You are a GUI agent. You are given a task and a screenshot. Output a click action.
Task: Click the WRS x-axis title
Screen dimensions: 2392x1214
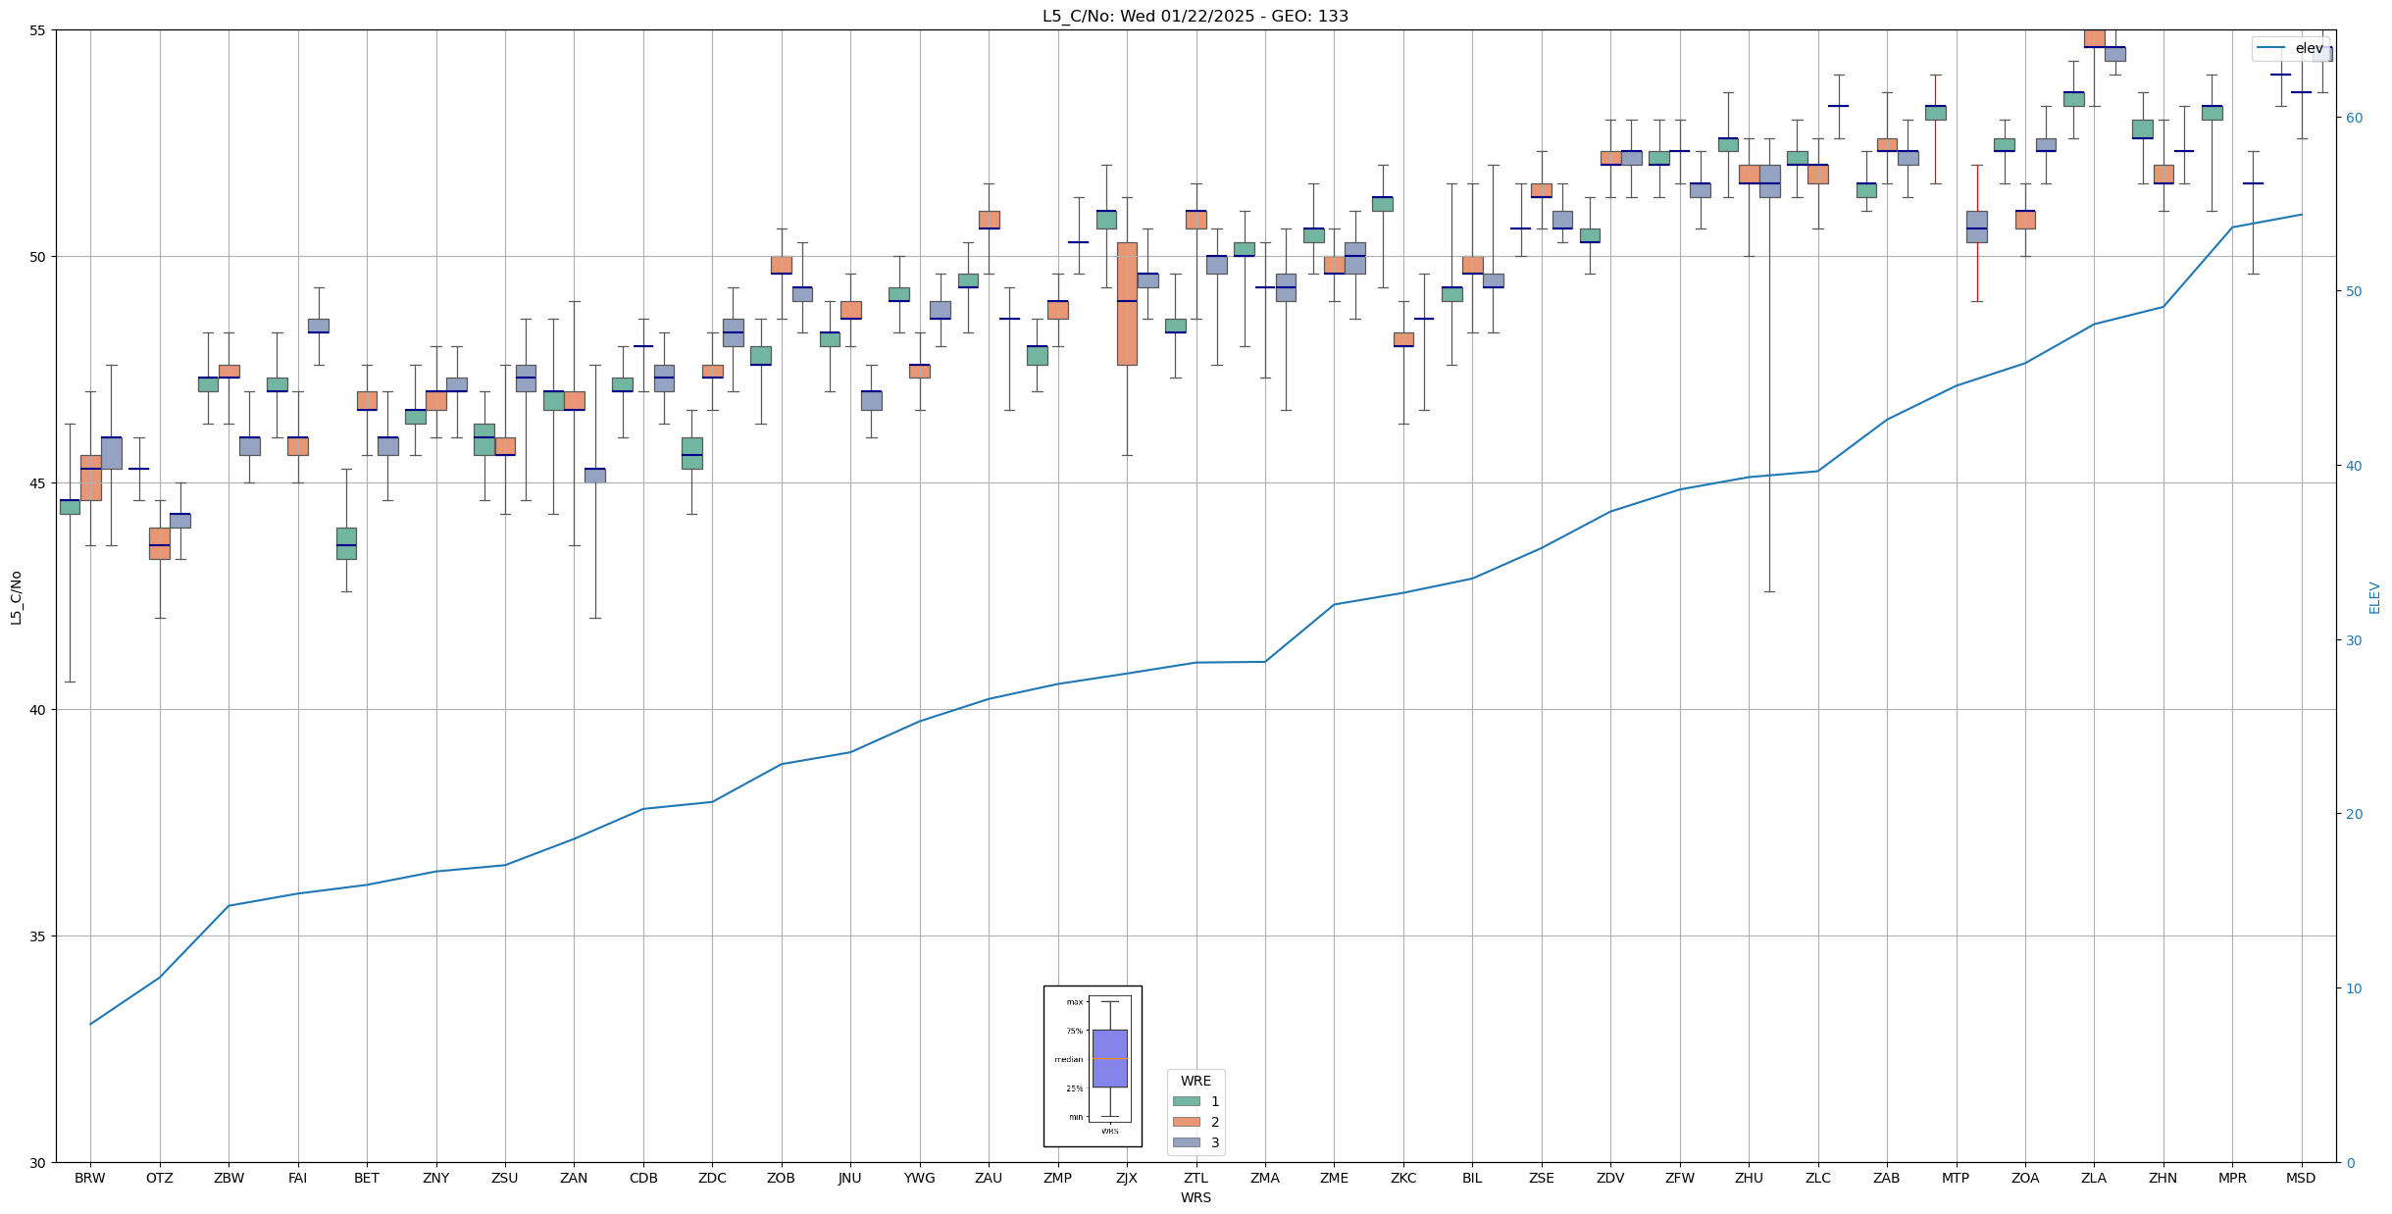click(1196, 1197)
